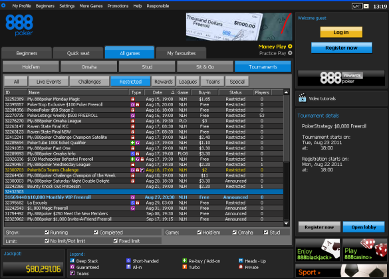Open the Beginners menu in top bar
The height and width of the screenshot is (279, 389).
pyautogui.click(x=45, y=6)
